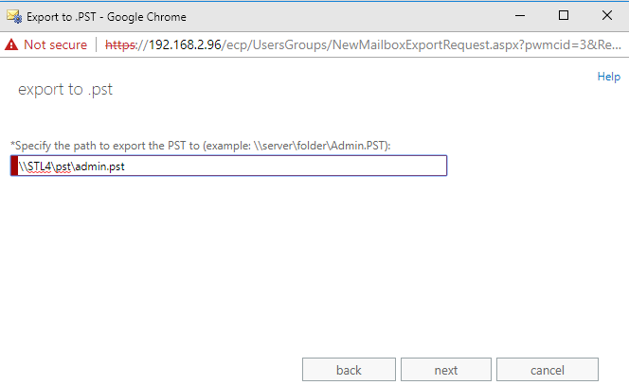Close the Export to .PST window
Image resolution: width=629 pixels, height=385 pixels.
pyautogui.click(x=607, y=16)
